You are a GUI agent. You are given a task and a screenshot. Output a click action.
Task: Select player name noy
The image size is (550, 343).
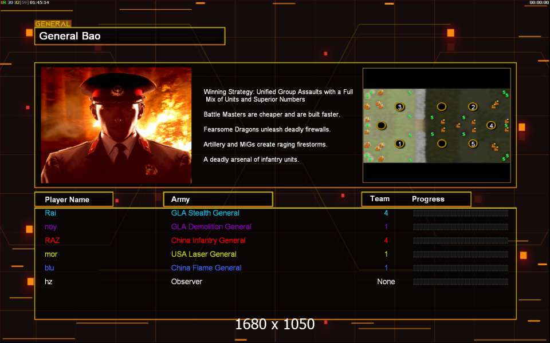click(x=50, y=227)
